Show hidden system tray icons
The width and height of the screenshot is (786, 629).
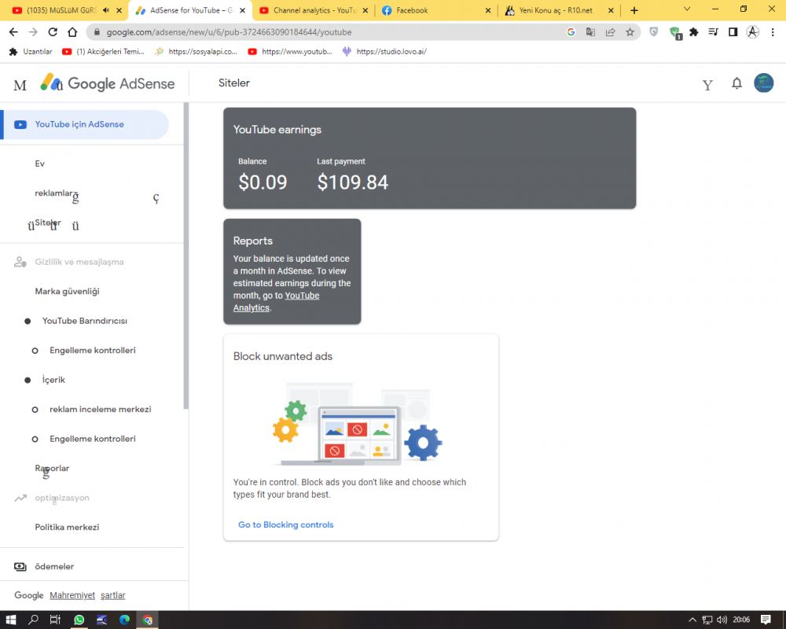point(692,620)
